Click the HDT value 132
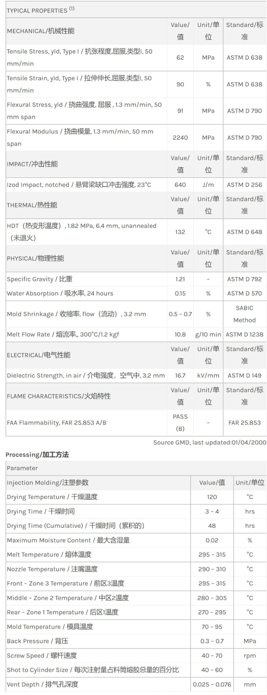Screen dimensions: 267x695 click(180, 232)
